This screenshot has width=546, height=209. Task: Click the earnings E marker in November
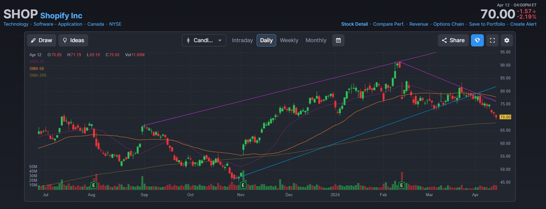243,185
